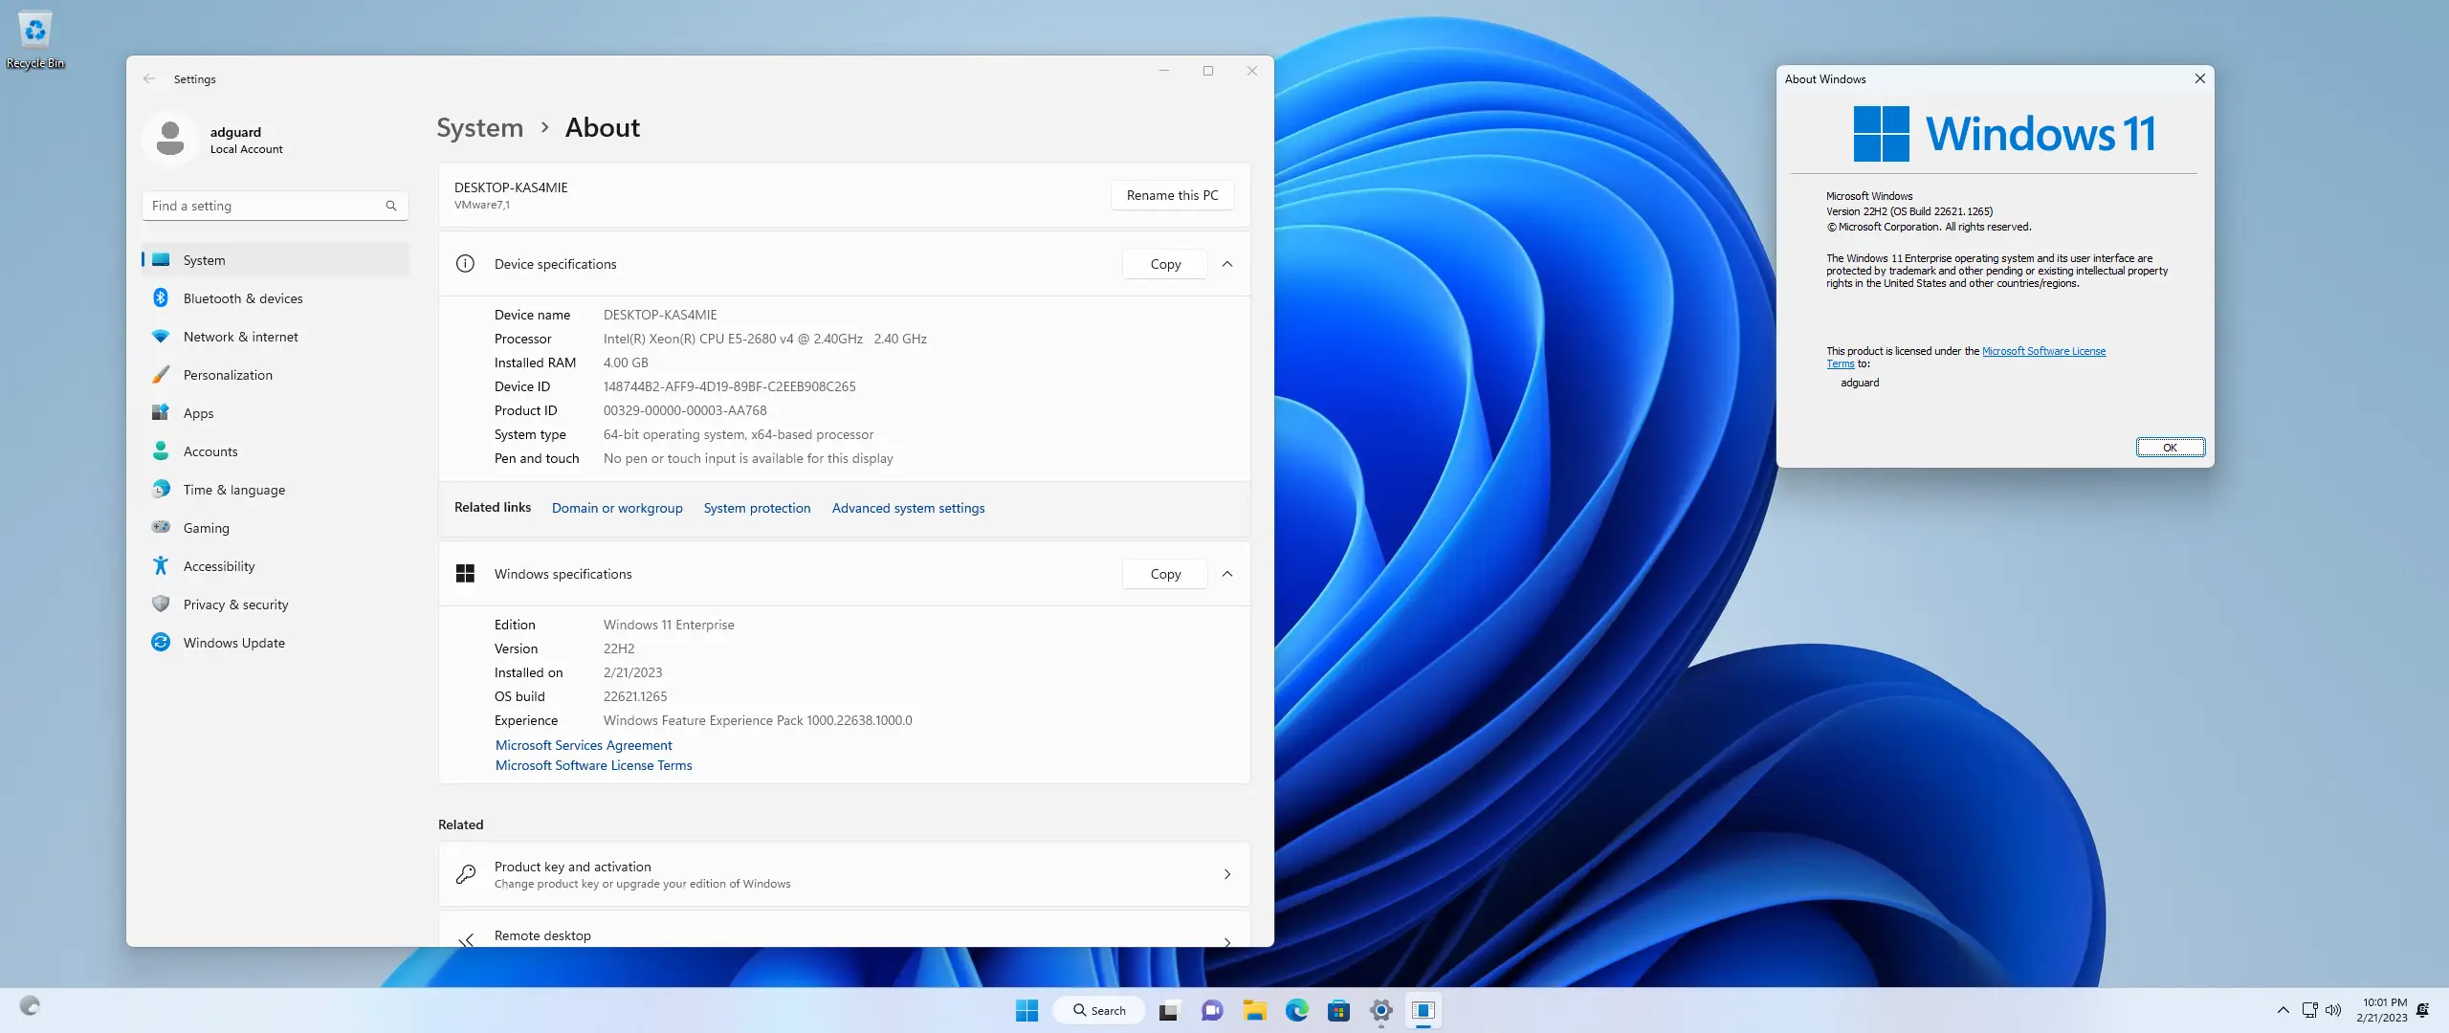Click the Start button on taskbar
Image resolution: width=2449 pixels, height=1033 pixels.
point(1026,1010)
